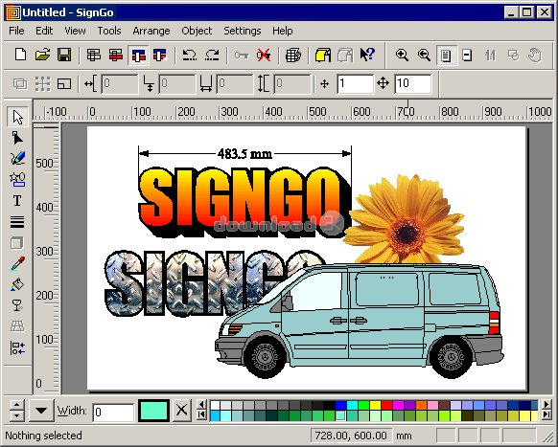Image resolution: width=558 pixels, height=447 pixels.
Task: Open the Help menu
Action: [x=283, y=31]
